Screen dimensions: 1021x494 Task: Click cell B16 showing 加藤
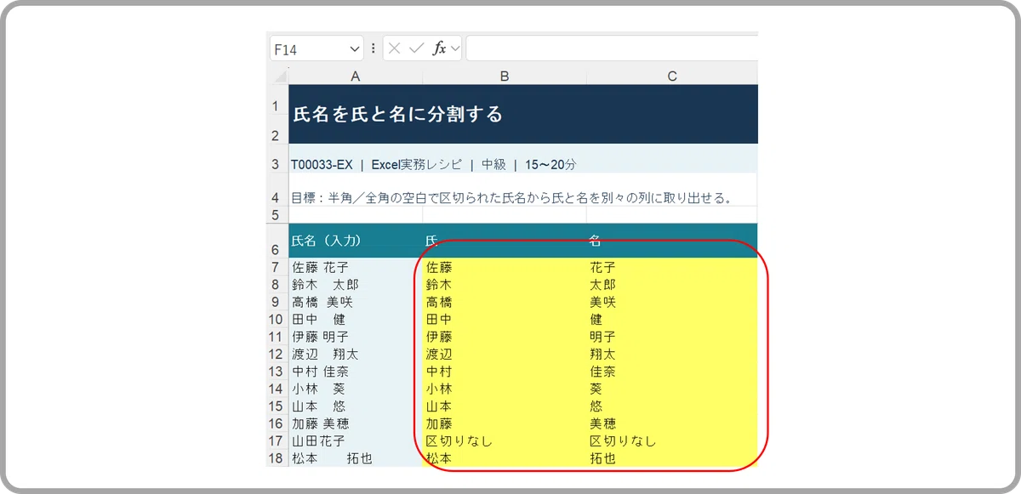click(x=505, y=423)
